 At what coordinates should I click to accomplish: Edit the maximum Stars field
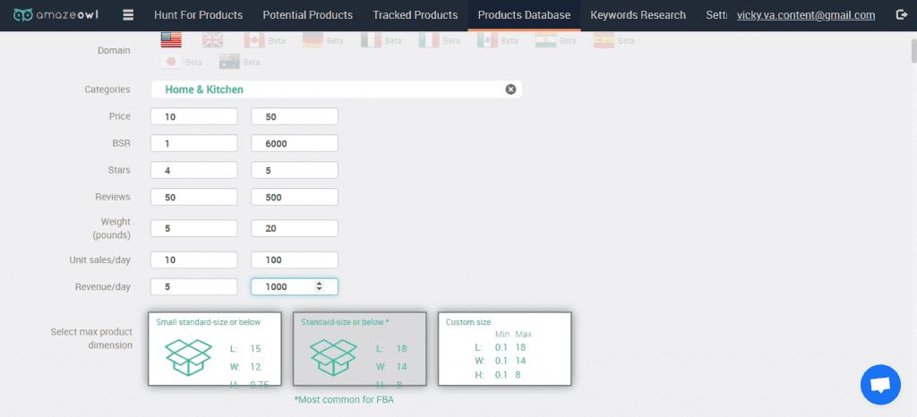295,170
